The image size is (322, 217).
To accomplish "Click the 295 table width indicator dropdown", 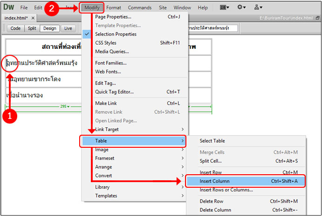I will (64, 106).
